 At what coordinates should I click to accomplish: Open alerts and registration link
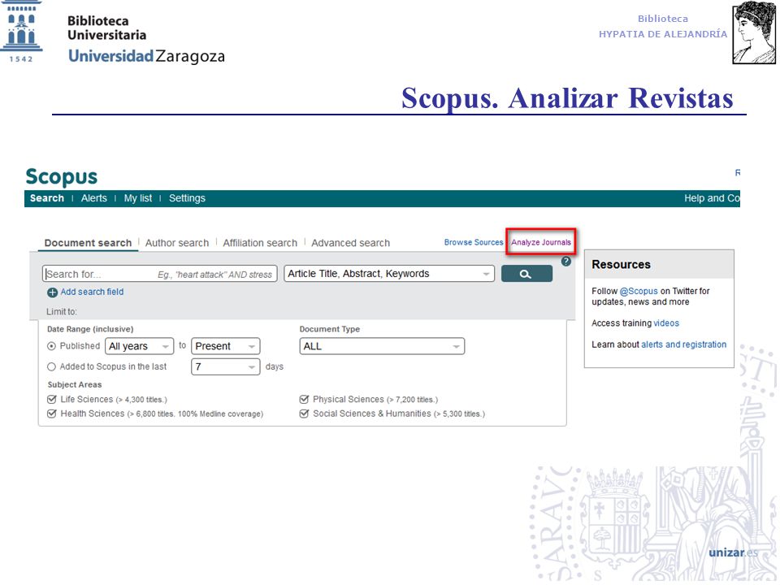683,344
